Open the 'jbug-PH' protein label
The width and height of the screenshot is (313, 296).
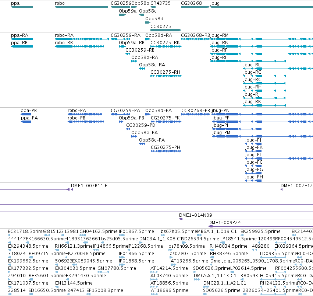tap(254, 177)
